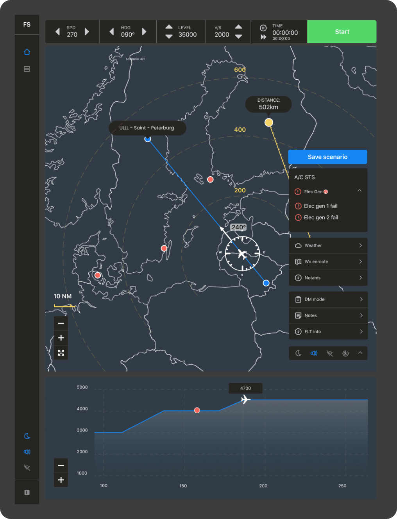Open DM model menu row

(328, 299)
